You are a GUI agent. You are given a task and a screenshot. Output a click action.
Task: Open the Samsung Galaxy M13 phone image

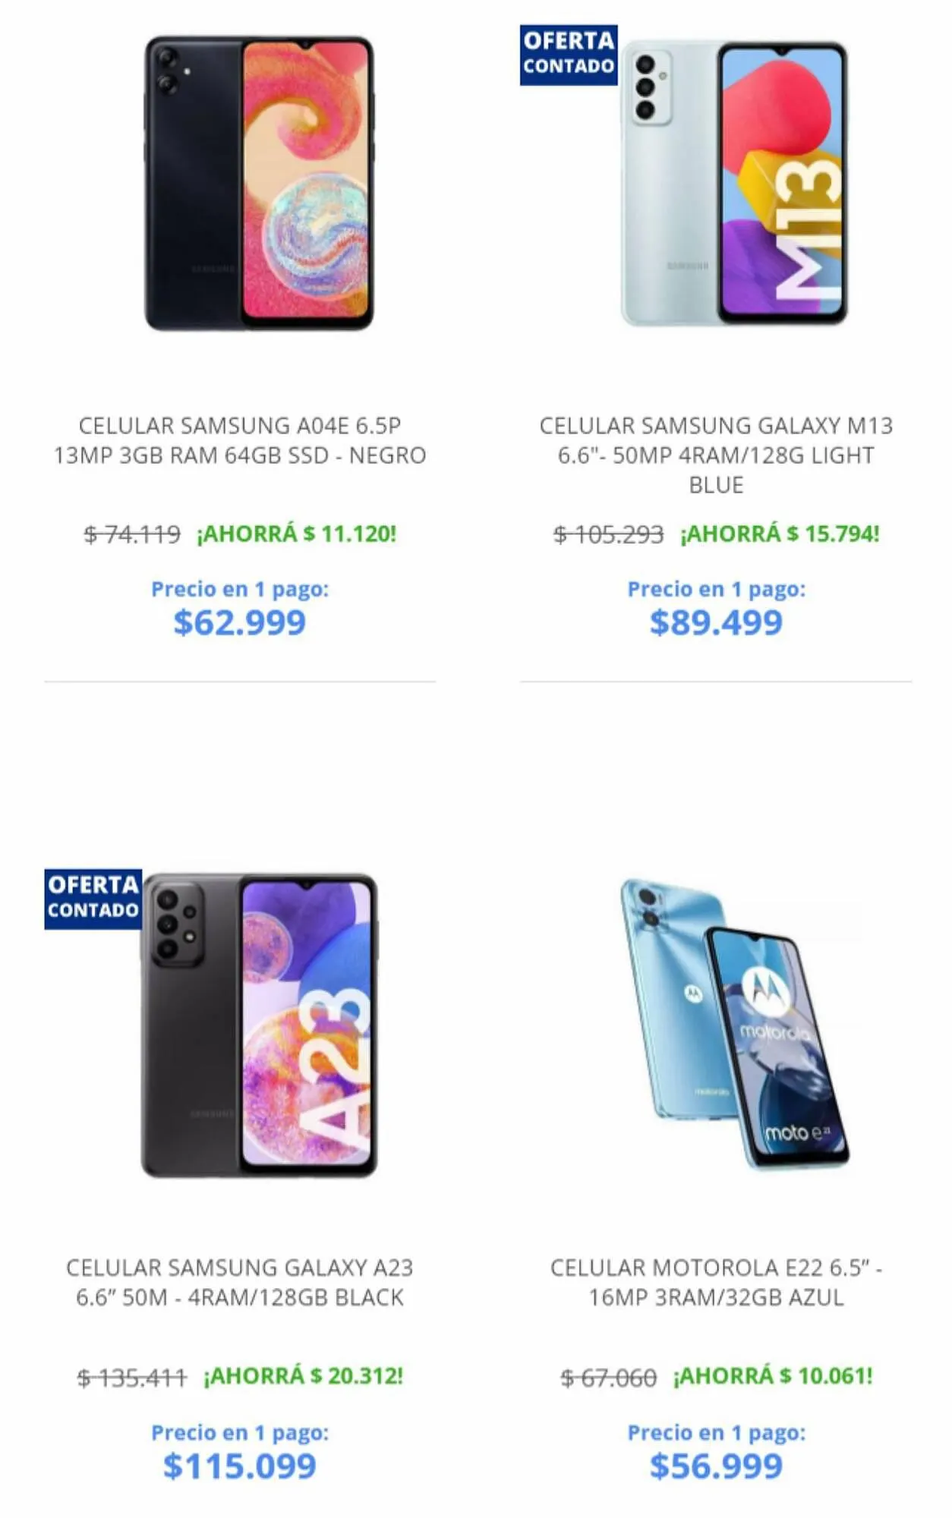(733, 183)
